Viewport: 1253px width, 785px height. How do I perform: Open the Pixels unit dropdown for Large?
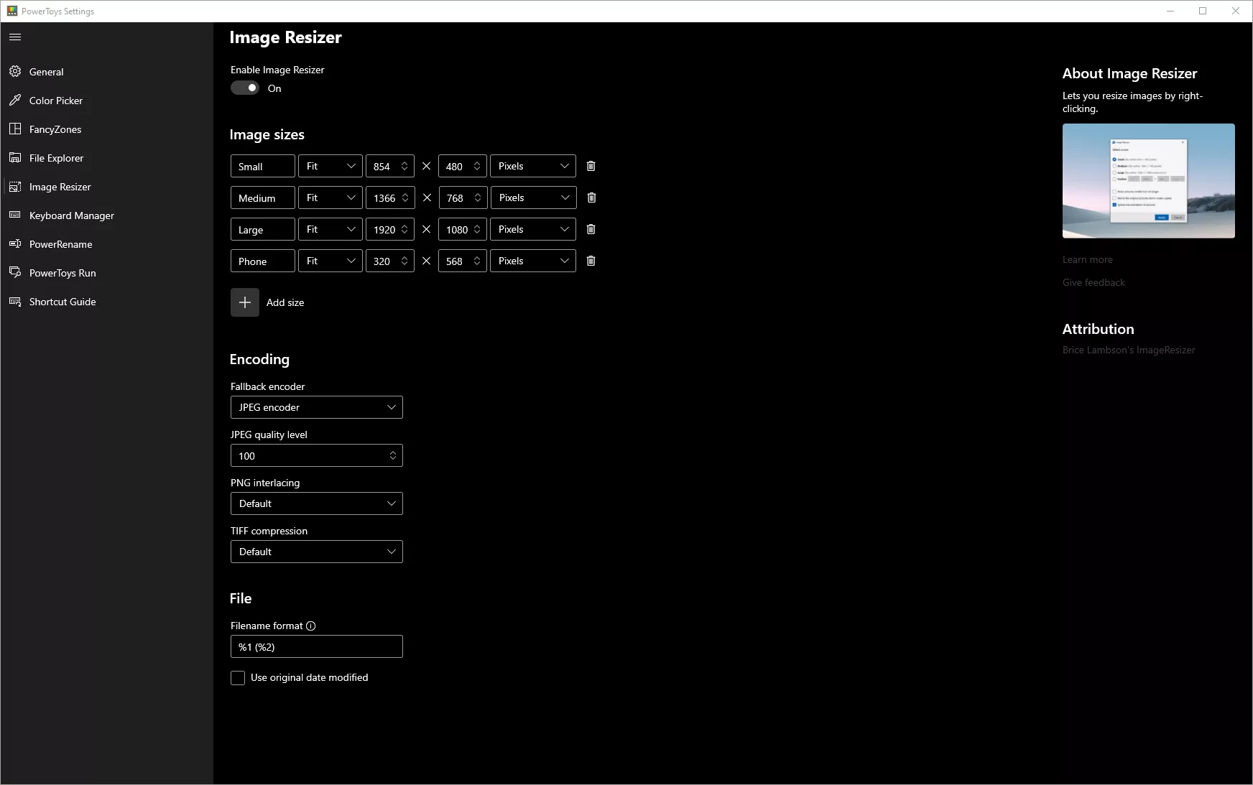click(533, 229)
